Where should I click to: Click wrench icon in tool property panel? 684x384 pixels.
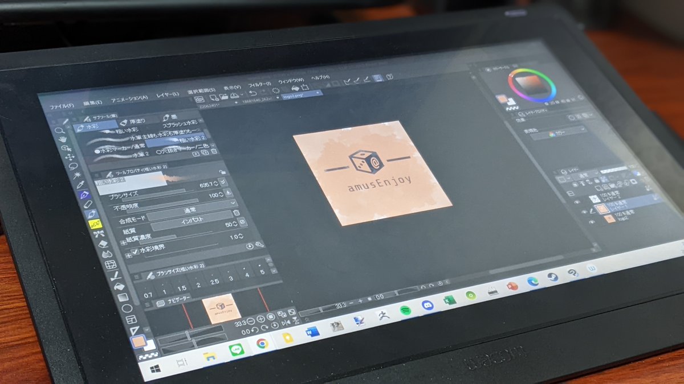click(260, 245)
